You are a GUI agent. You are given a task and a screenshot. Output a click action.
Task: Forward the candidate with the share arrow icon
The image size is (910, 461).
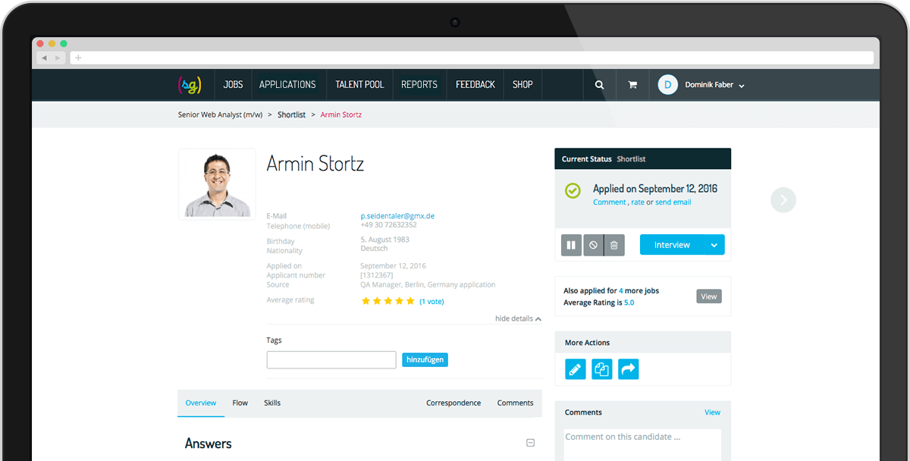pos(628,368)
